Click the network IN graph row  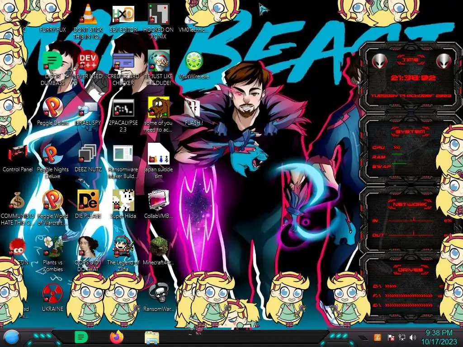tap(411, 220)
